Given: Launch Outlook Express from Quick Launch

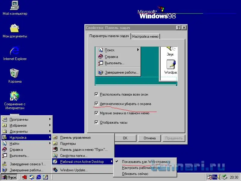Looking at the screenshot, I should 32,177.
